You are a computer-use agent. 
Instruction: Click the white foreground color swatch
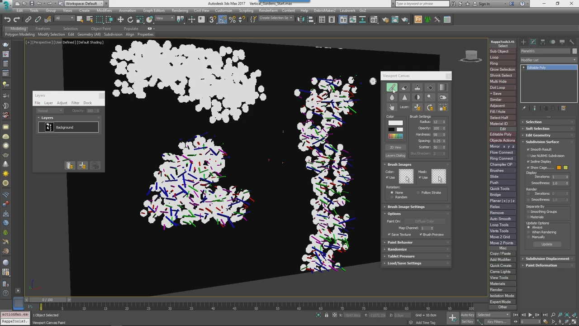(395, 122)
